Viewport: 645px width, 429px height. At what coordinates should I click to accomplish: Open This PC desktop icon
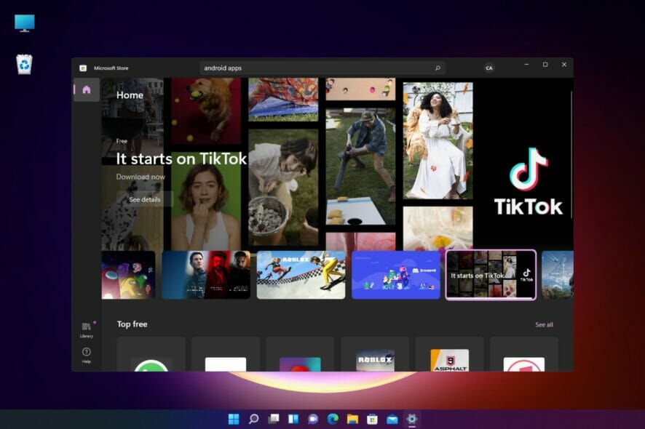click(25, 23)
